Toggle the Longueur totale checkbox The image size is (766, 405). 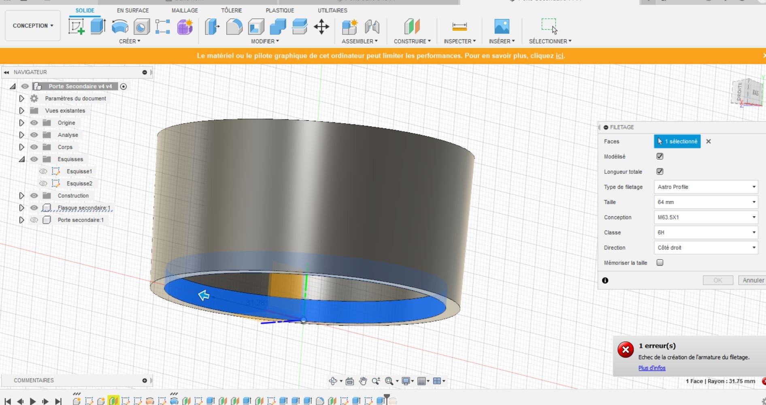660,172
